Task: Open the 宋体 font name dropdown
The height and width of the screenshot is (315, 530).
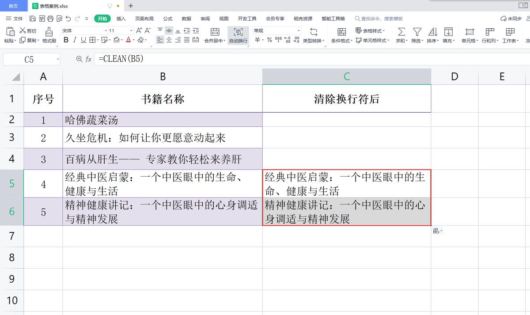Action: [x=106, y=30]
